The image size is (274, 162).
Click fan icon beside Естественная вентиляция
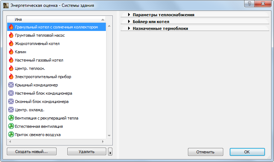pos(11,126)
